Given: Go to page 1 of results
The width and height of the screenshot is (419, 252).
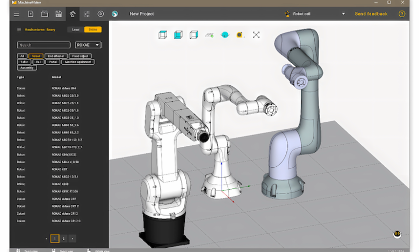Looking at the screenshot, I should point(55,239).
